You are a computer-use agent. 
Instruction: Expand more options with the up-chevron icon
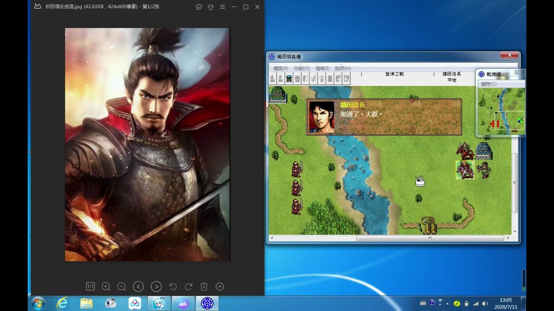(219, 286)
